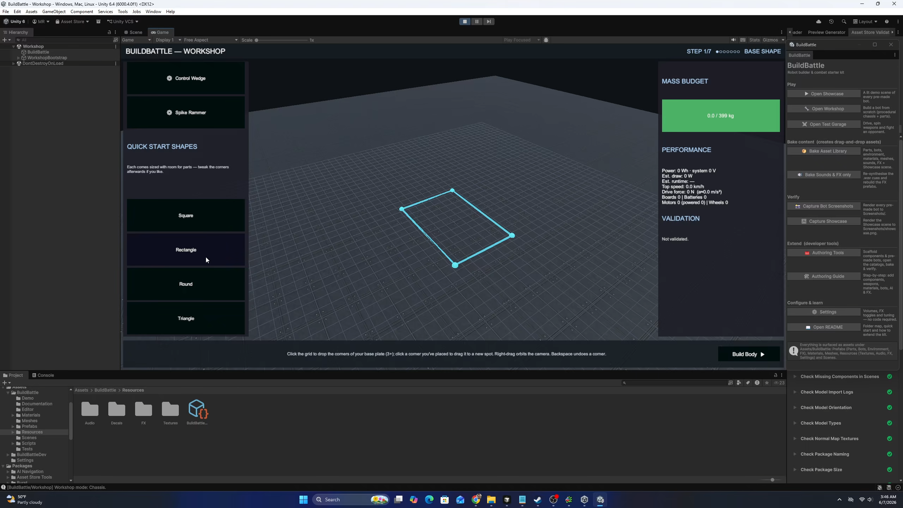Click the cache server icon in status bar
Viewport: 903px width, 508px height.
tap(889, 488)
